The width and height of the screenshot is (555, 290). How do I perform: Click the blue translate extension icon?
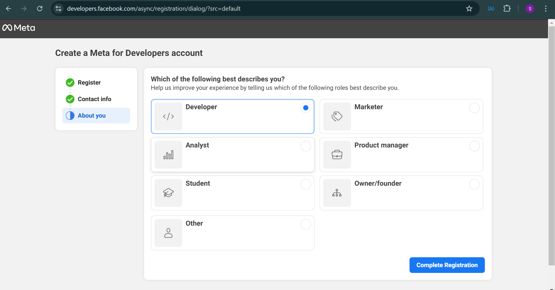point(491,8)
